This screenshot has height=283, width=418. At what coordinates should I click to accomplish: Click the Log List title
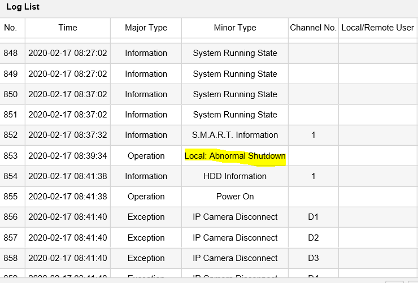coord(23,7)
